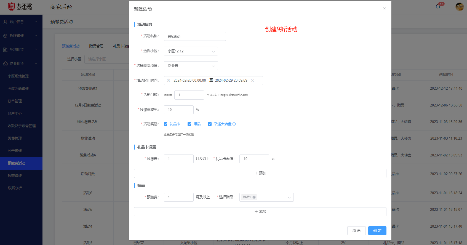Uncheck the 赠品 reward checkbox
This screenshot has width=467, height=245.
189,124
